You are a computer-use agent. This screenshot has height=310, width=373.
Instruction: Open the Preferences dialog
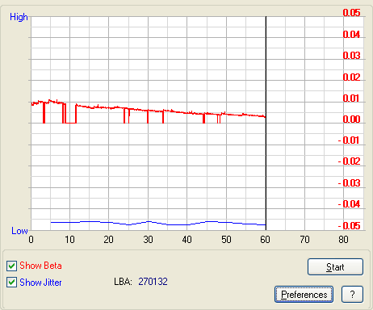(304, 295)
